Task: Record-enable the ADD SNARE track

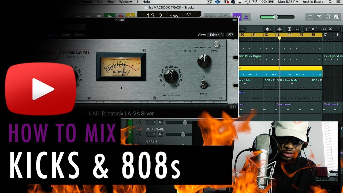Action: (x=160, y=134)
